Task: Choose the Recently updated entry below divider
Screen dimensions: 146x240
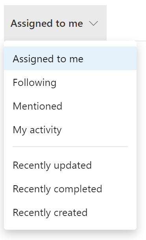Action: (x=70, y=165)
